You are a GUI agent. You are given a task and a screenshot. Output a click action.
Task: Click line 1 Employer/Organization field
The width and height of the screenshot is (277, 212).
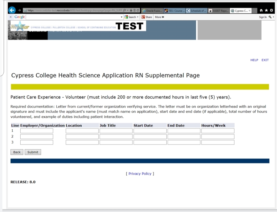tap(36, 131)
